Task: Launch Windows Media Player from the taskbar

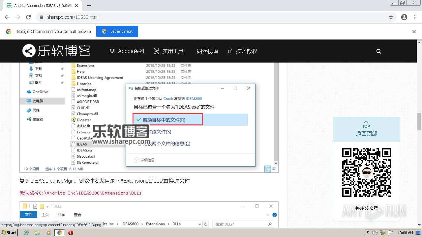Action: pyautogui.click(x=48, y=233)
